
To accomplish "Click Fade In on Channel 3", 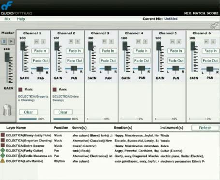I will [108, 51].
